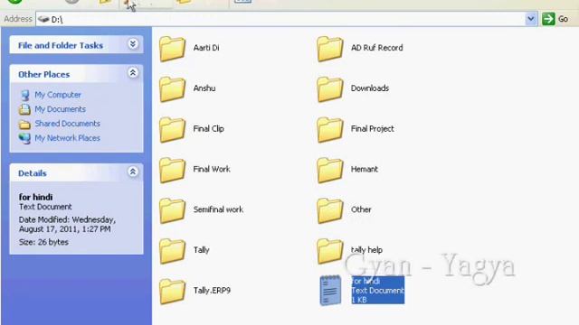Select the Final Work folder icon
This screenshot has width=579, height=325.
(x=172, y=170)
